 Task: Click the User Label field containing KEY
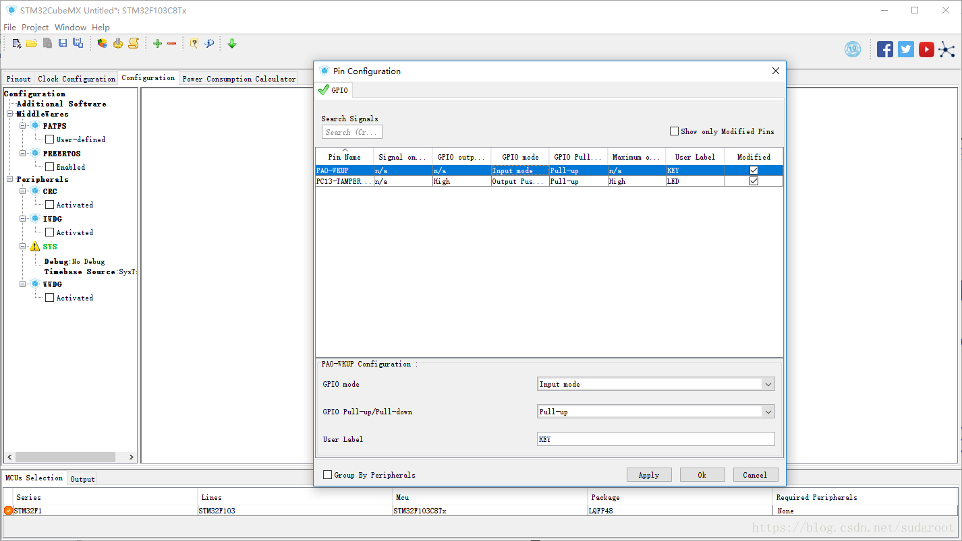coord(656,439)
